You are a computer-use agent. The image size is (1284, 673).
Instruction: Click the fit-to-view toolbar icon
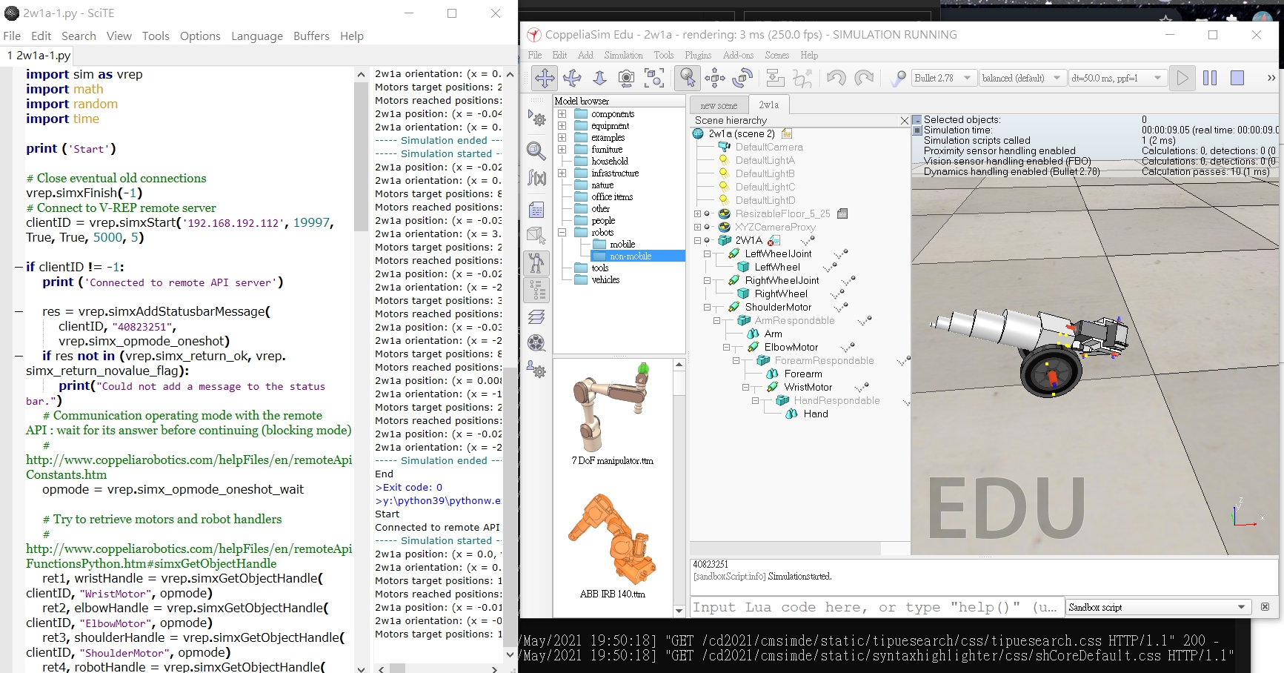[x=654, y=78]
